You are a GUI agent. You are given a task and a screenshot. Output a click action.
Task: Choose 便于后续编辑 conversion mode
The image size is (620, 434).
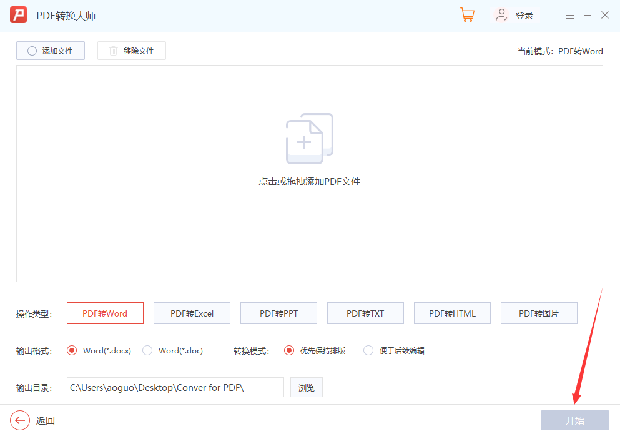click(x=368, y=350)
